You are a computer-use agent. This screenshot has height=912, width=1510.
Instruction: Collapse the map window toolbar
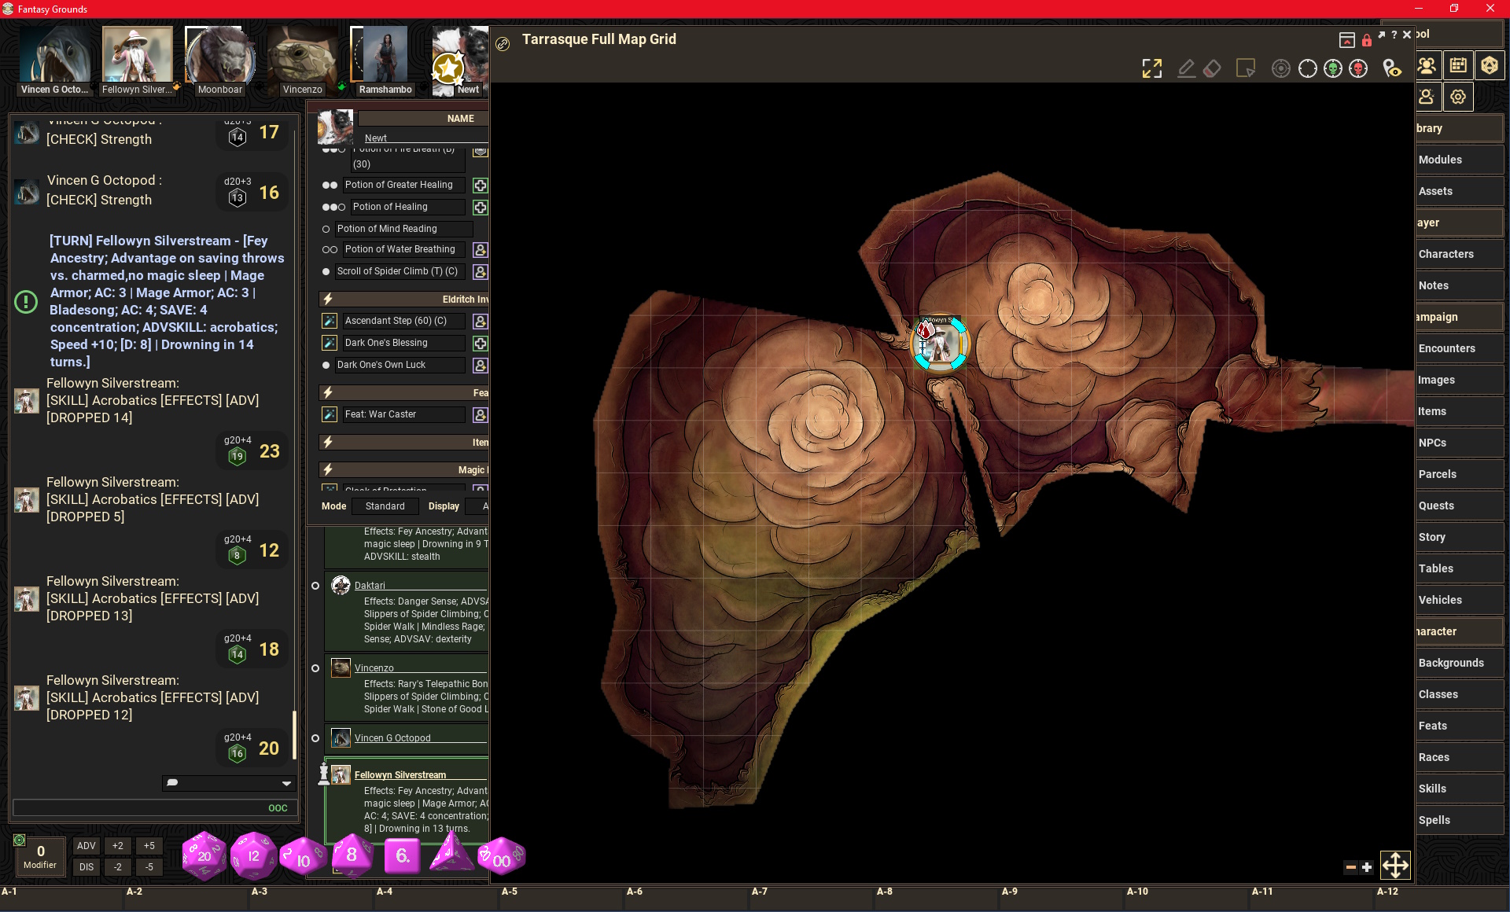pyautogui.click(x=1346, y=40)
